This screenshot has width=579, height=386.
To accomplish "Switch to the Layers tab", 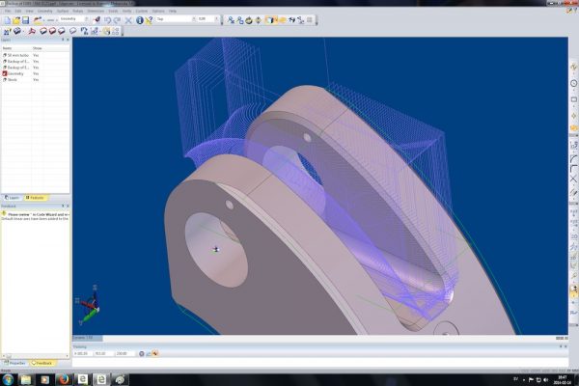I will pos(12,198).
